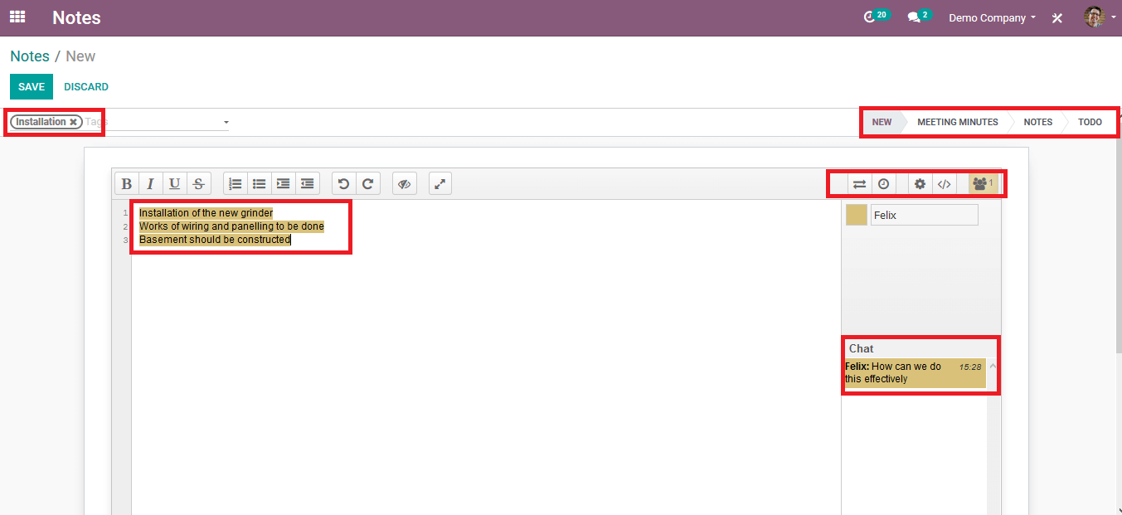Toggle Italic formatting

tap(151, 183)
